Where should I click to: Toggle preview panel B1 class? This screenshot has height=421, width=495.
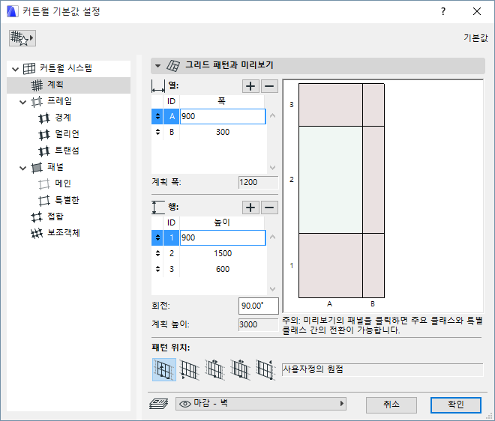tap(373, 265)
